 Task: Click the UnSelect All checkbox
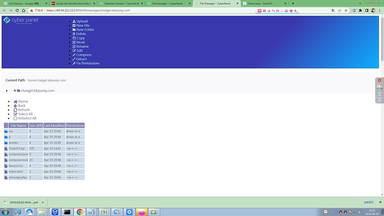click(15, 118)
